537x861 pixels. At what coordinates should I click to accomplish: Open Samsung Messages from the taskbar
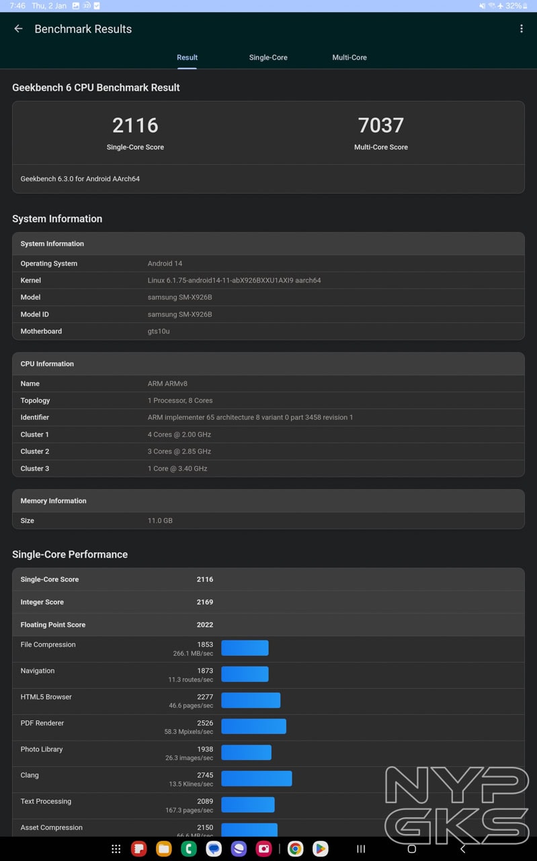(x=213, y=849)
